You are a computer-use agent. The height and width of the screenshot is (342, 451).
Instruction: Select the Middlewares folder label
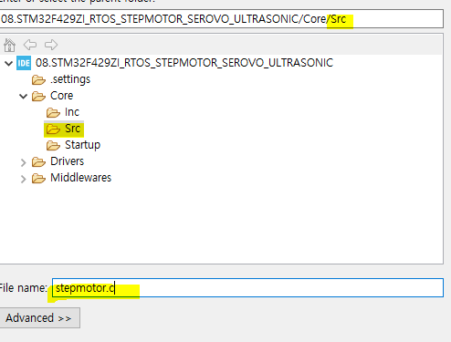(x=81, y=178)
